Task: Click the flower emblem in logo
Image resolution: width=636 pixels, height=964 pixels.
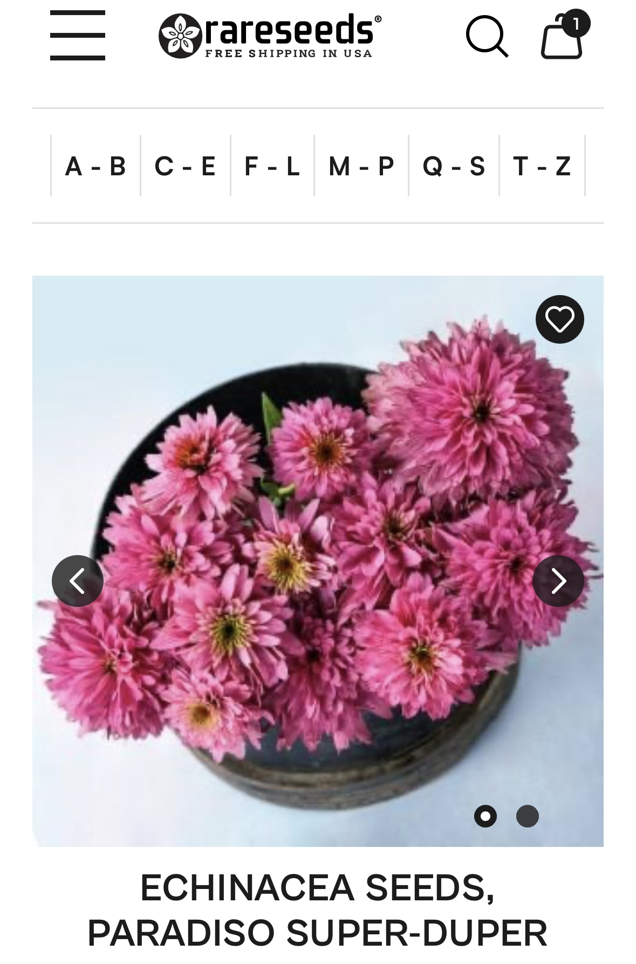Action: click(x=180, y=36)
